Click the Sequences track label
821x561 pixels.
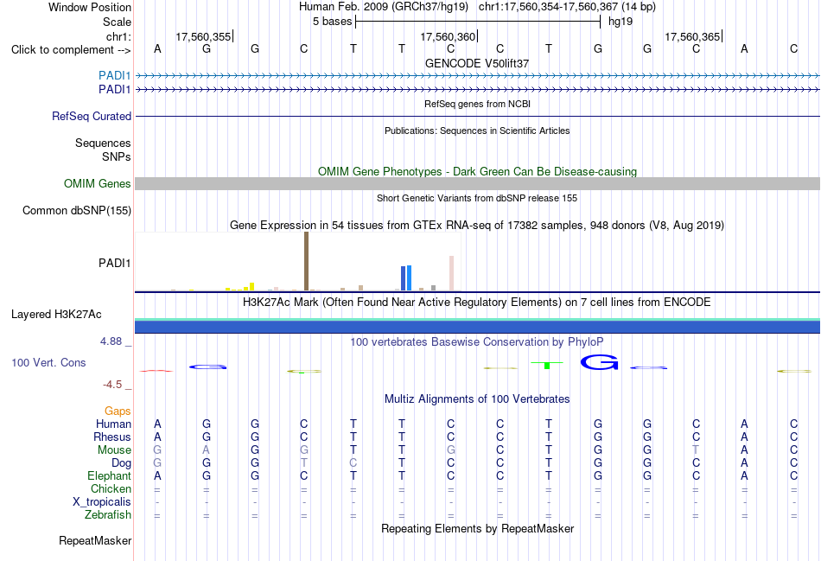pyautogui.click(x=103, y=143)
